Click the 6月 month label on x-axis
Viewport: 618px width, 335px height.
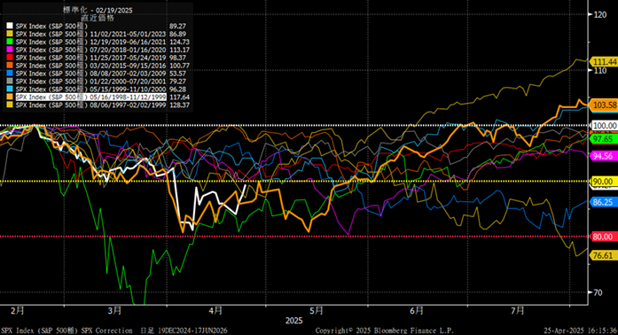point(417,311)
